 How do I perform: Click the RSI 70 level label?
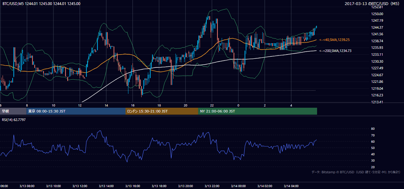[x=373, y=135]
